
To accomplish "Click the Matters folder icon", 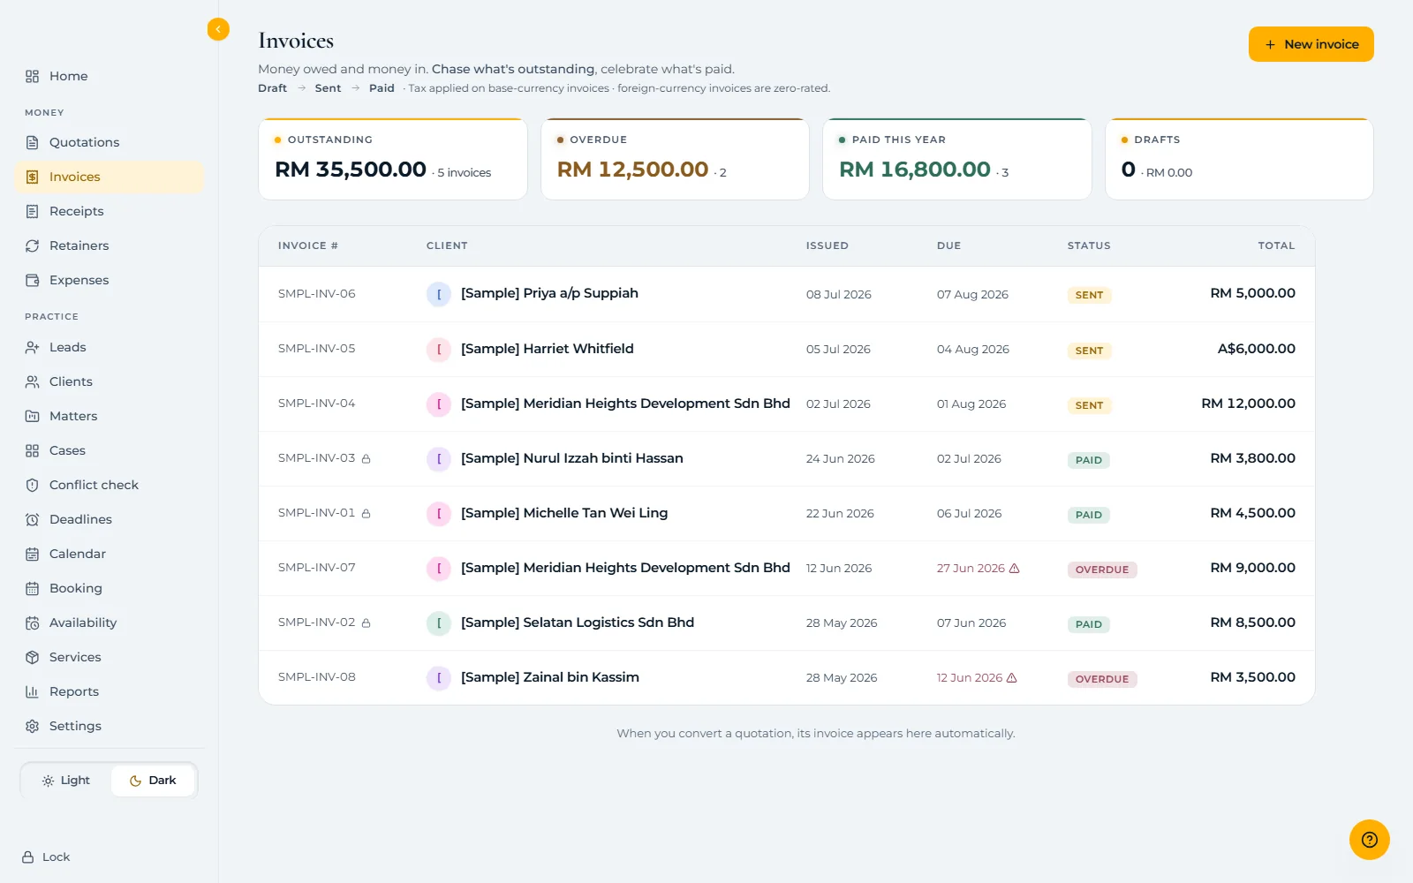I will pyautogui.click(x=33, y=416).
